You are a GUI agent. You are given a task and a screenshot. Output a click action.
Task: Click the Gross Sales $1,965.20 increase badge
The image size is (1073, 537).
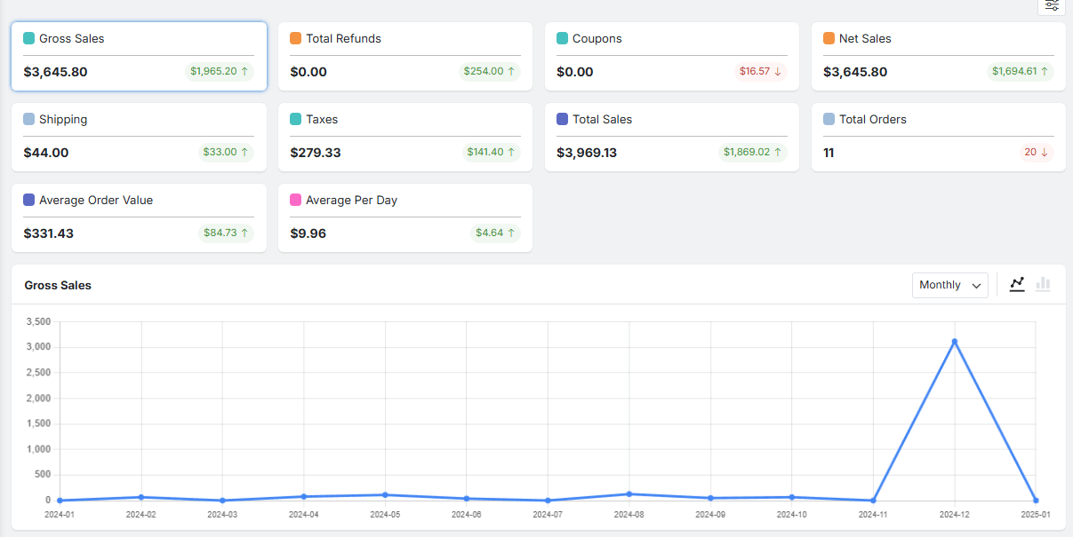tap(220, 71)
